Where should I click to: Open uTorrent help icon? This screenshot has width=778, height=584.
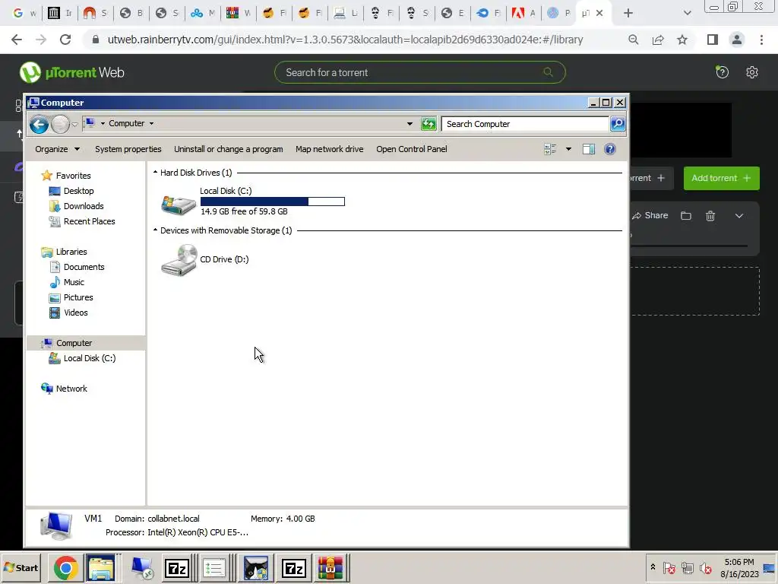coord(722,72)
